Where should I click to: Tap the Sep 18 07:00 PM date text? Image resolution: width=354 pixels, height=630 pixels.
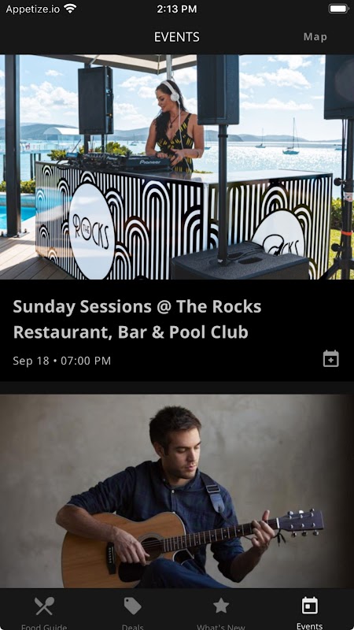tap(62, 361)
